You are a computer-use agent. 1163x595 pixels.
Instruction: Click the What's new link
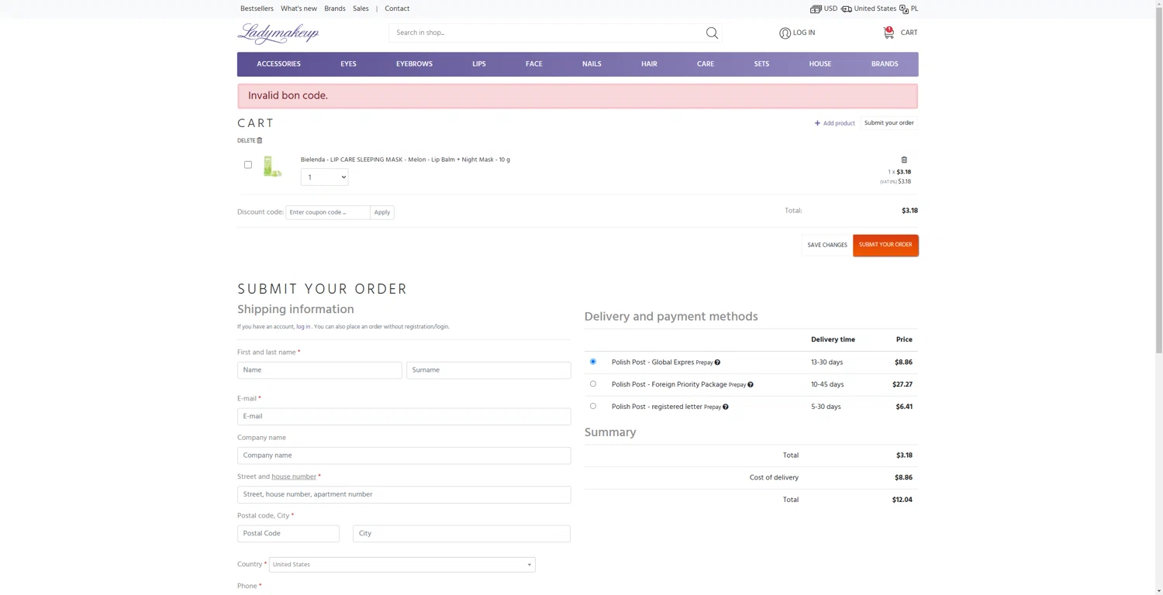pyautogui.click(x=299, y=9)
